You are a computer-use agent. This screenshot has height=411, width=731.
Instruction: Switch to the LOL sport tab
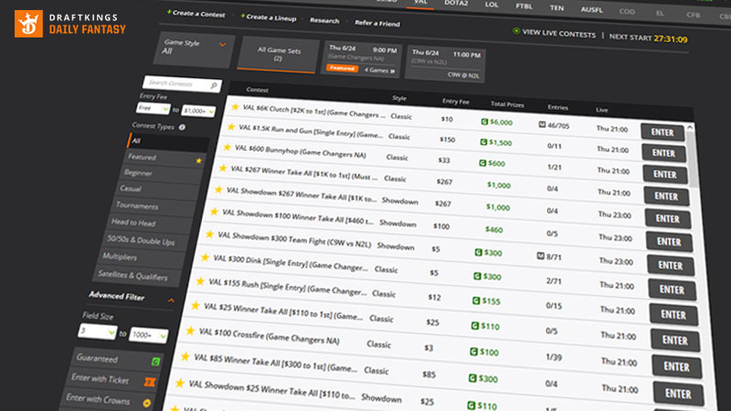pyautogui.click(x=492, y=5)
